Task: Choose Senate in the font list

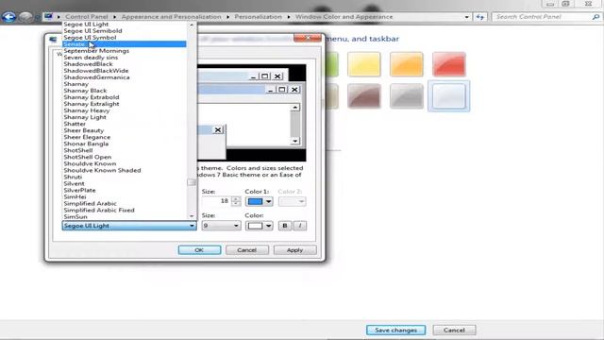Action: (x=124, y=44)
